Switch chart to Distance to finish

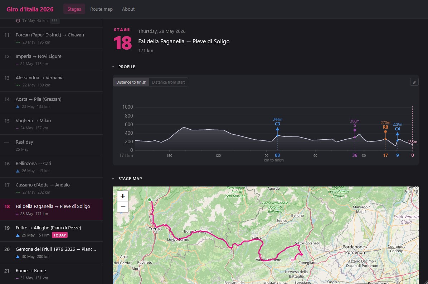[x=131, y=82]
